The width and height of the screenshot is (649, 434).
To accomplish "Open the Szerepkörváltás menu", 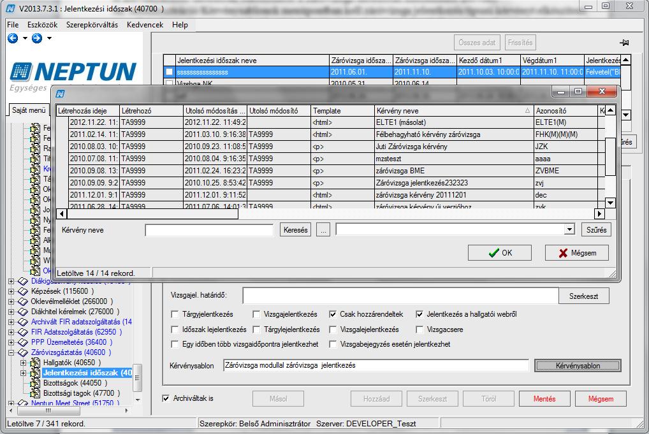I will coord(92,25).
